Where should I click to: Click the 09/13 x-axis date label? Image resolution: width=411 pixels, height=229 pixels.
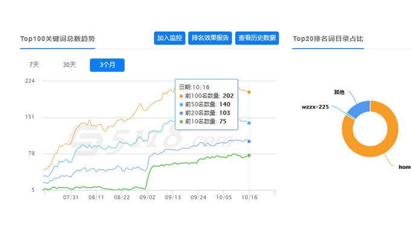173,198
